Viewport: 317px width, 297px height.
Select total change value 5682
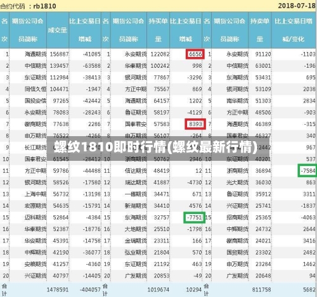click(x=309, y=289)
